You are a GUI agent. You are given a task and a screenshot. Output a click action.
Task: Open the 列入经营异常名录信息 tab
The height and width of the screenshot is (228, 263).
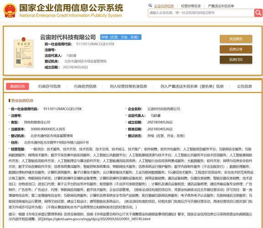pos(128,86)
